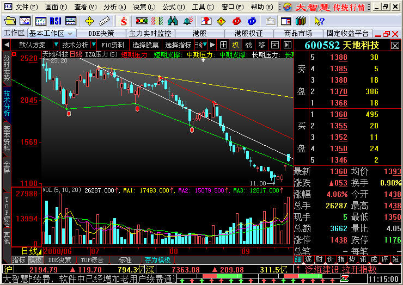Click the window layout panel icon
Screen dimensions: 403x285
(286, 21)
